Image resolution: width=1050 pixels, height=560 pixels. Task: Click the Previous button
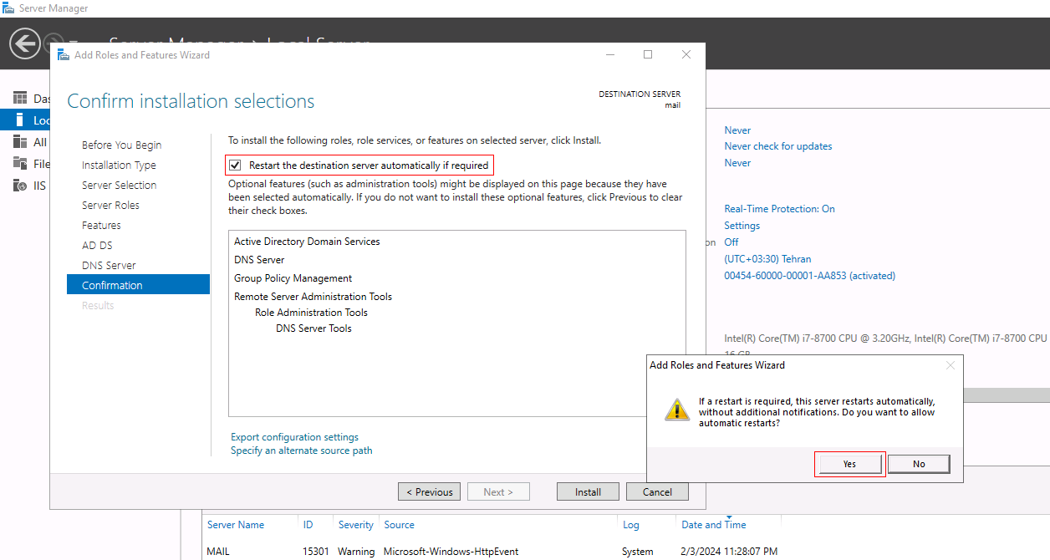tap(429, 491)
